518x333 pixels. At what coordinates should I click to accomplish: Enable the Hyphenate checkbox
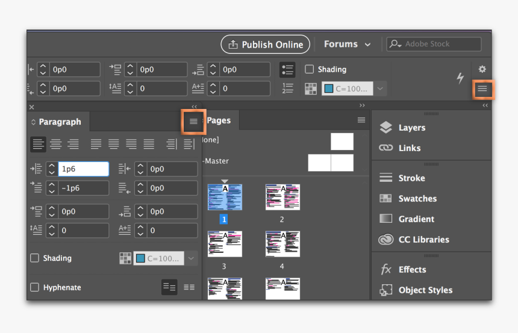tap(35, 288)
